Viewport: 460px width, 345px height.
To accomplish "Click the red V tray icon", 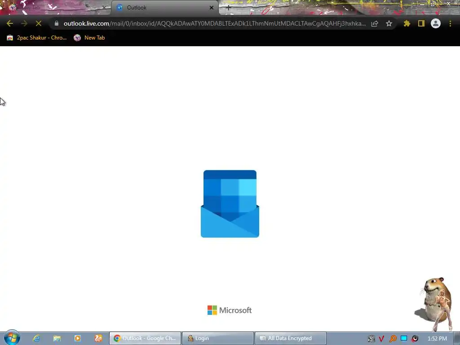I will tap(381, 339).
